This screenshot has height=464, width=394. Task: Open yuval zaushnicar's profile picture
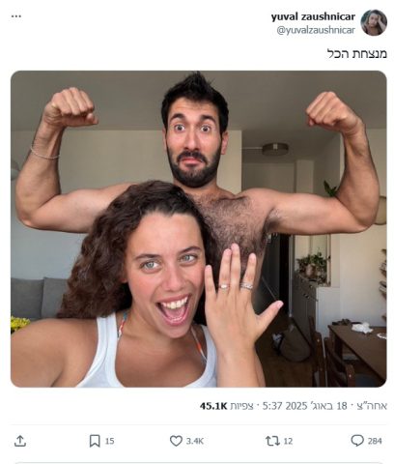pyautogui.click(x=374, y=22)
